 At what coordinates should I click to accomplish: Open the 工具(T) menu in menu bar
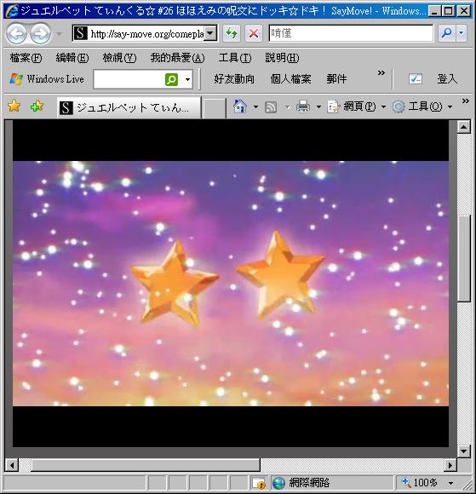point(235,58)
